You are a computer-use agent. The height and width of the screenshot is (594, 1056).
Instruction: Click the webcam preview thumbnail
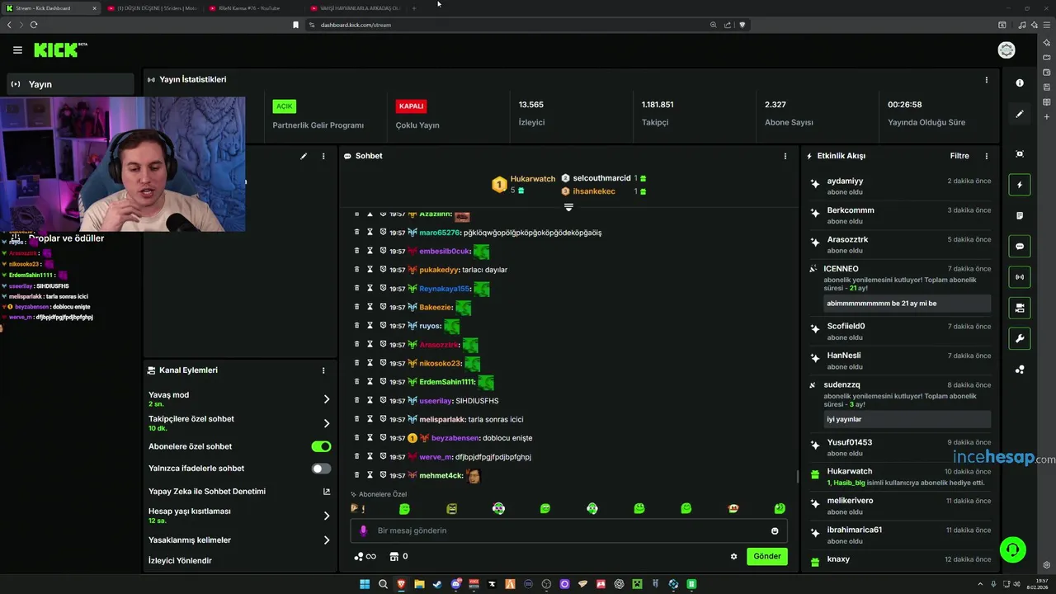pyautogui.click(x=122, y=165)
